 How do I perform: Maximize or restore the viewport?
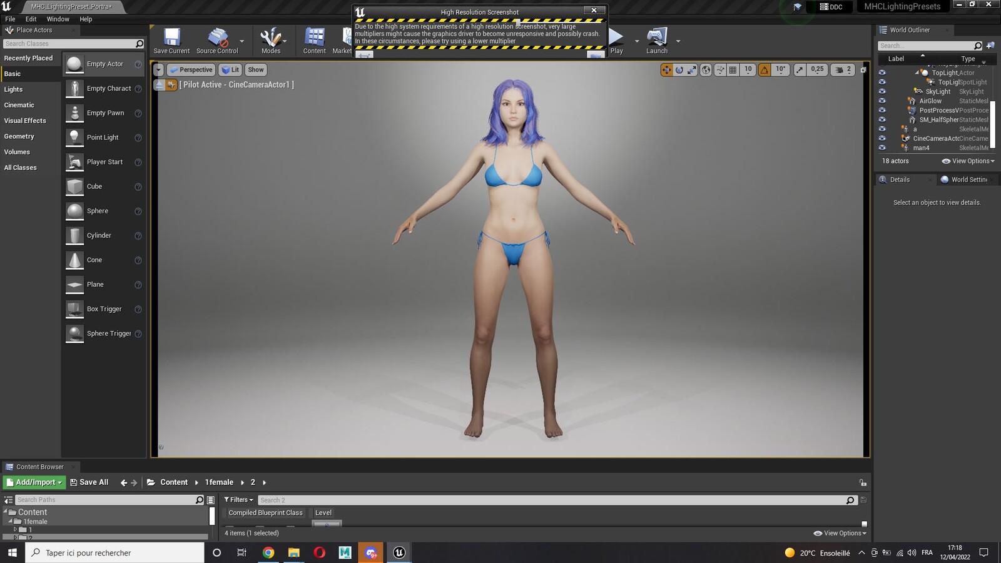tap(863, 70)
